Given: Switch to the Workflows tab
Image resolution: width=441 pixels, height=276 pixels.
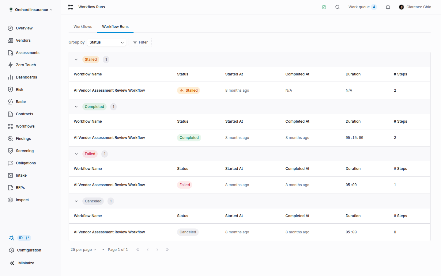Looking at the screenshot, I should [x=83, y=27].
